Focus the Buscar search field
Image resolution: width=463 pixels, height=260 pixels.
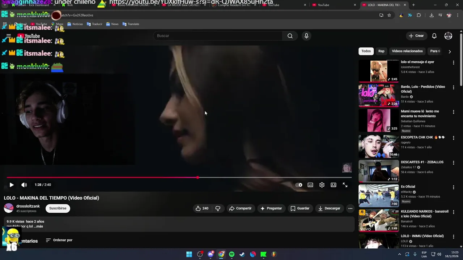218,36
